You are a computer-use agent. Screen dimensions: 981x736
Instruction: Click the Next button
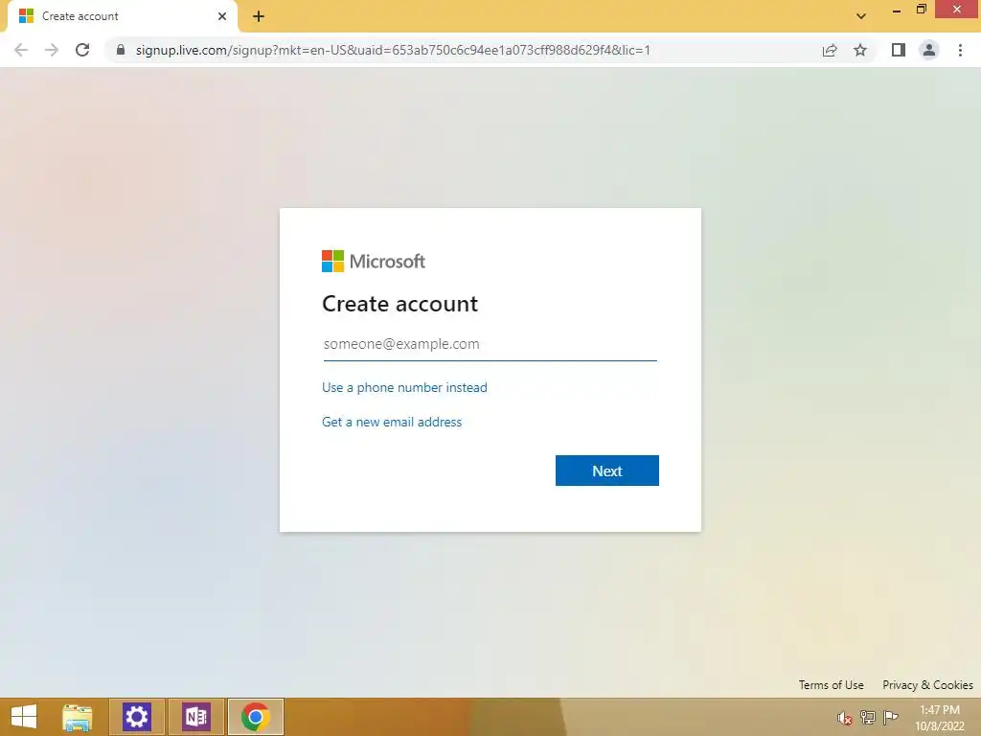(606, 471)
